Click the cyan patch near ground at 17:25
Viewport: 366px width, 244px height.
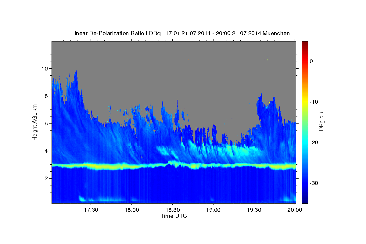82,199
